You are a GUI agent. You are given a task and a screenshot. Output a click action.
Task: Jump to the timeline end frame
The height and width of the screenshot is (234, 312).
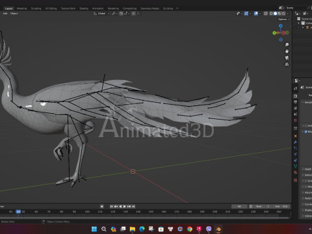pyautogui.click(x=133, y=207)
